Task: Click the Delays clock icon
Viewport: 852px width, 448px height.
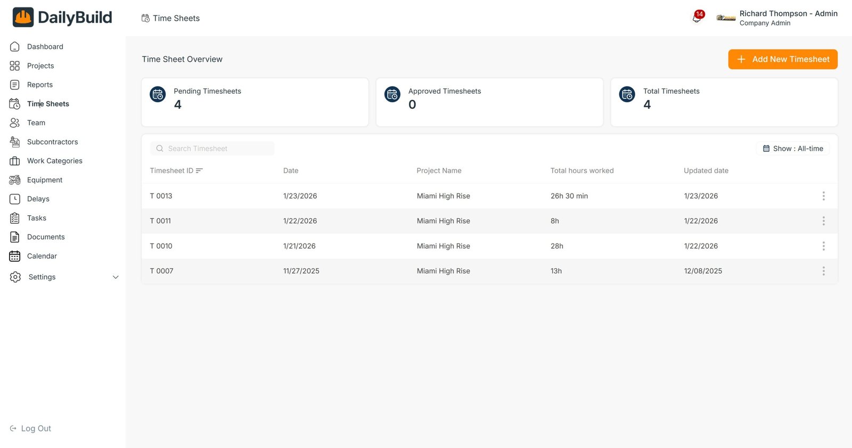Action: pos(15,199)
